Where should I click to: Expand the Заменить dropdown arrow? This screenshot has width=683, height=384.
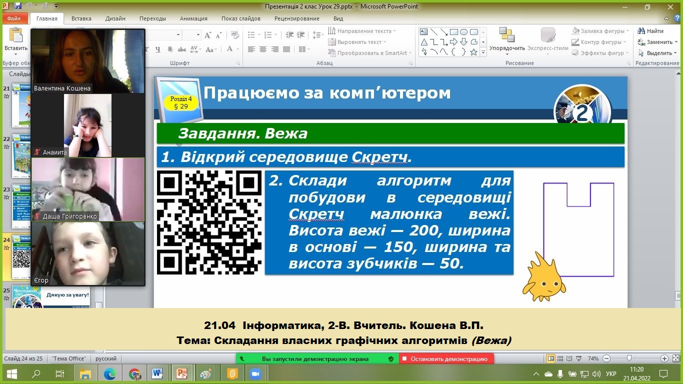676,42
